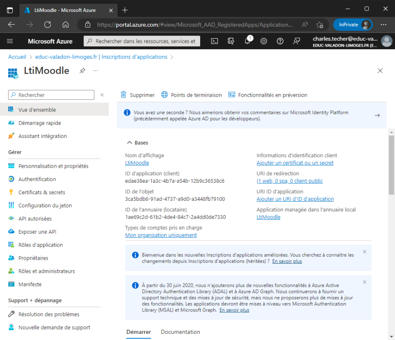Screen dimensions: 395x340
Task: Pin LtiMoodle to the dashboard
Action: (83, 71)
